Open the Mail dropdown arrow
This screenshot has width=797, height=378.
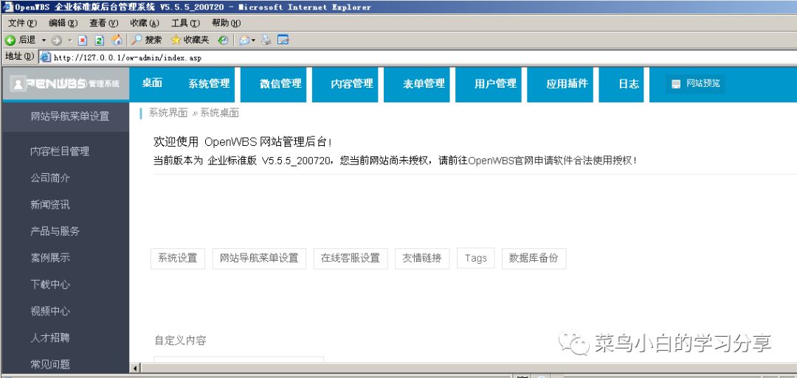253,40
